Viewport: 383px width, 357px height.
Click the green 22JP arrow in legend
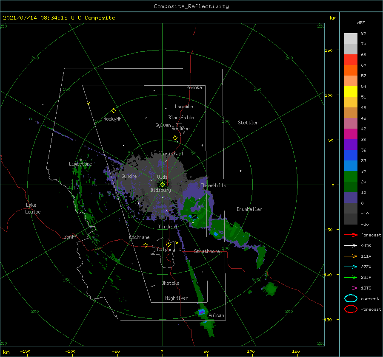(x=351, y=277)
